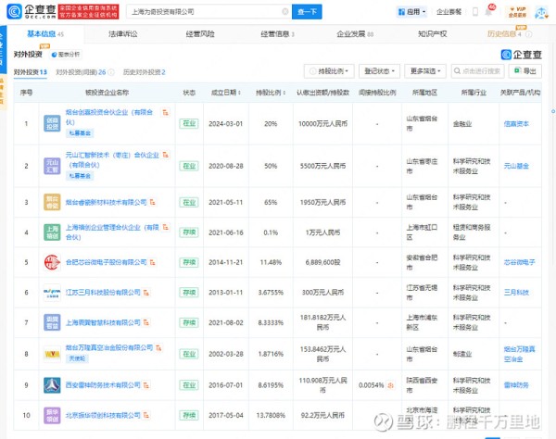Open equity chart icon for 烟台创赢投资合伙企业
Image resolution: width=556 pixels, height=439 pixels.
165,113
